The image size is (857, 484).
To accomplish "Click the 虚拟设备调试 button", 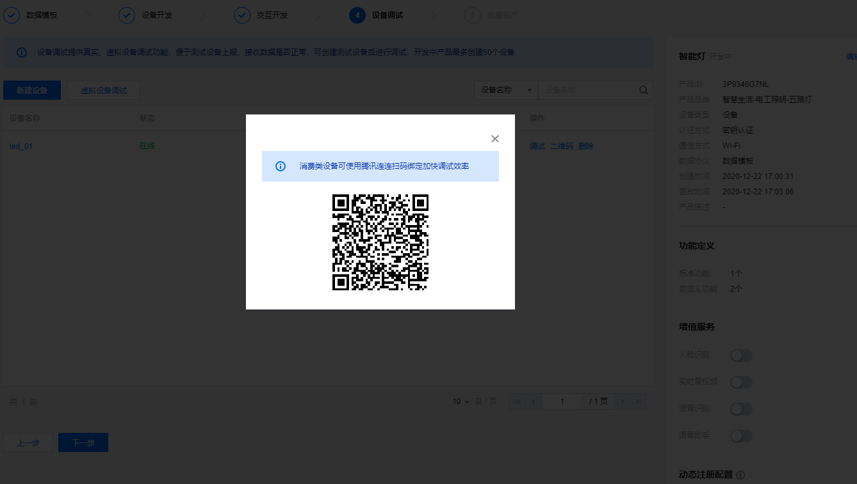I will tap(104, 91).
